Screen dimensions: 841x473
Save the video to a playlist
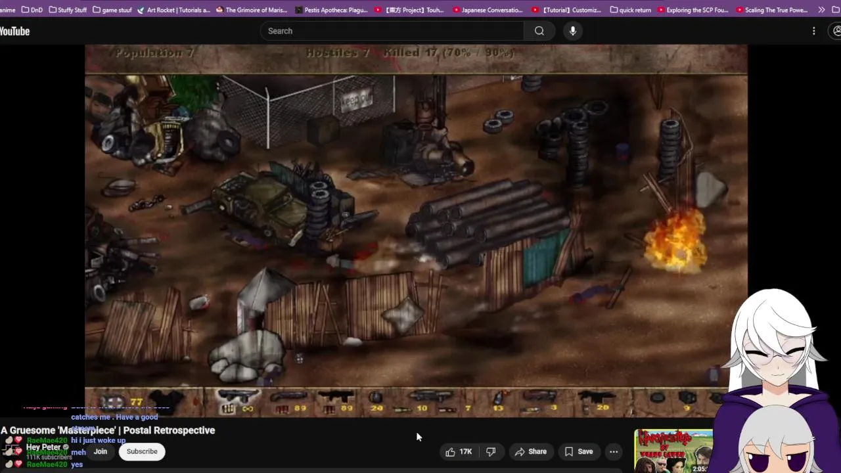[x=579, y=451]
